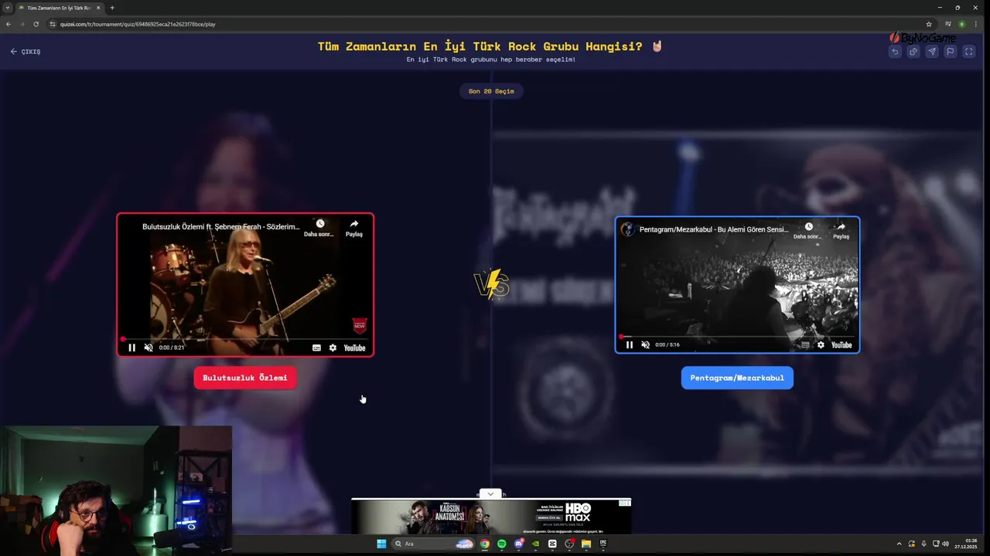Image resolution: width=990 pixels, height=556 pixels.
Task: Open a new browser tab with plus
Action: pos(112,8)
